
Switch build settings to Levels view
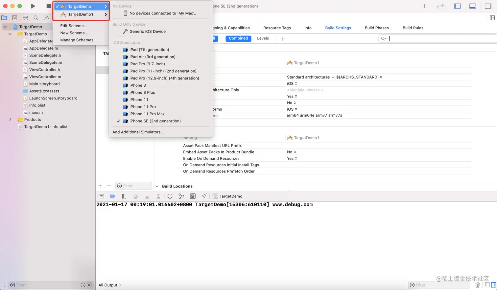coord(263,38)
